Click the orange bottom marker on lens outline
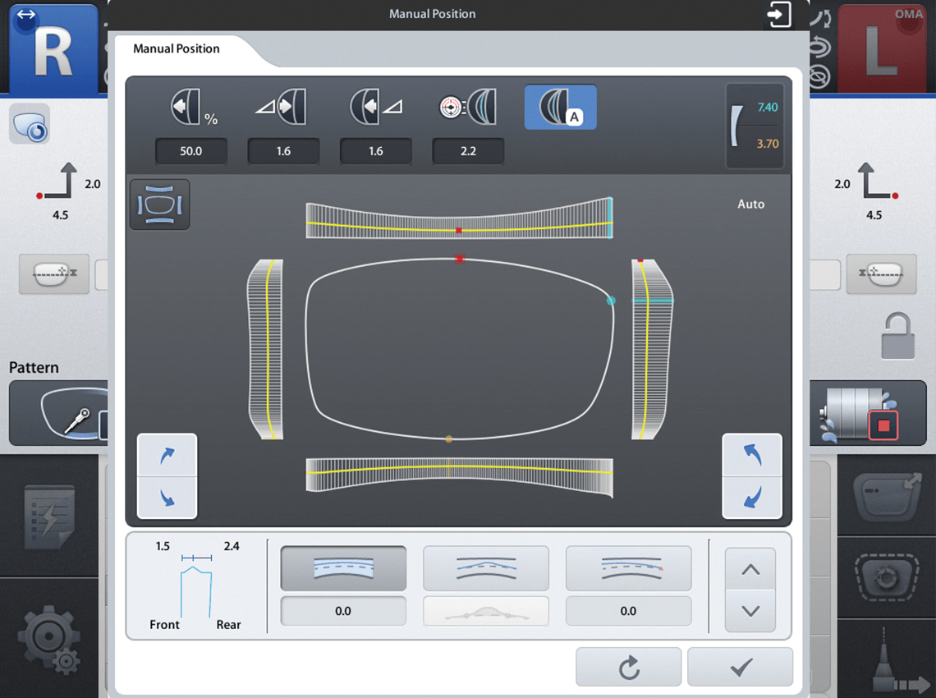Image resolution: width=936 pixels, height=698 pixels. [x=449, y=439]
